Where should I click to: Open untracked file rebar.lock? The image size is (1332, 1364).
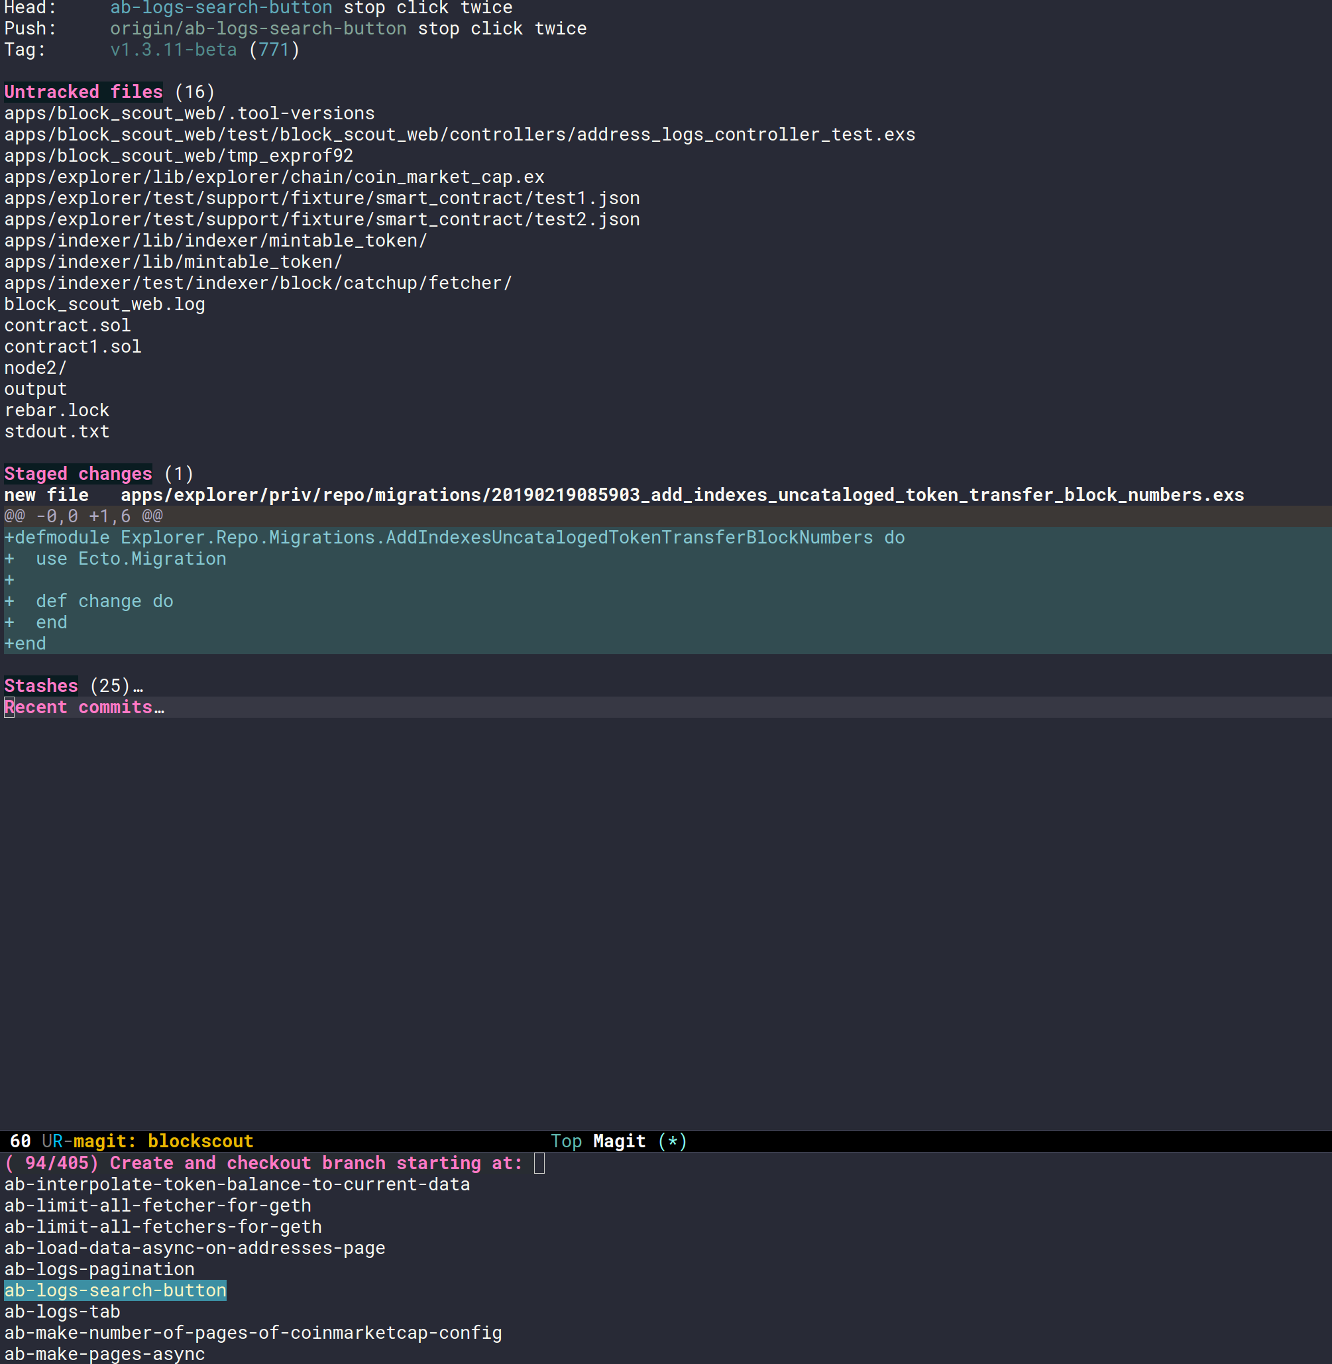58,410
